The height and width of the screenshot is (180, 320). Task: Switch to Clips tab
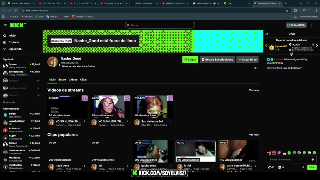[x=83, y=79]
